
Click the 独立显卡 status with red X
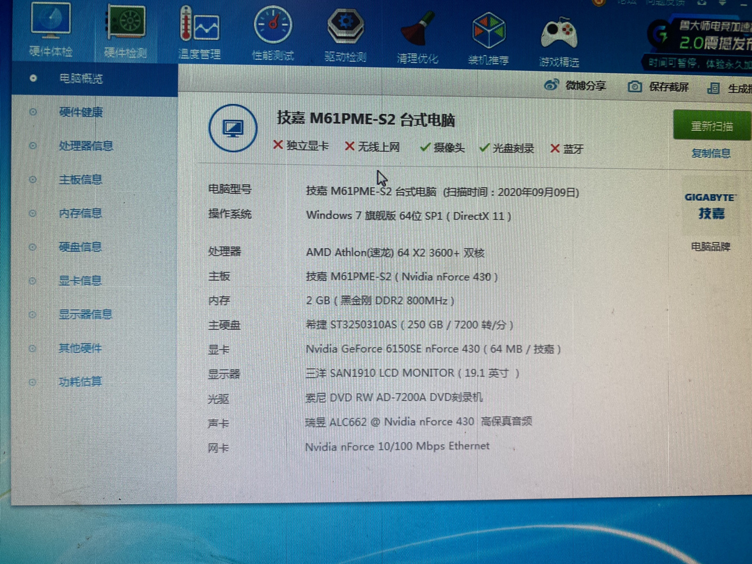pos(301,145)
